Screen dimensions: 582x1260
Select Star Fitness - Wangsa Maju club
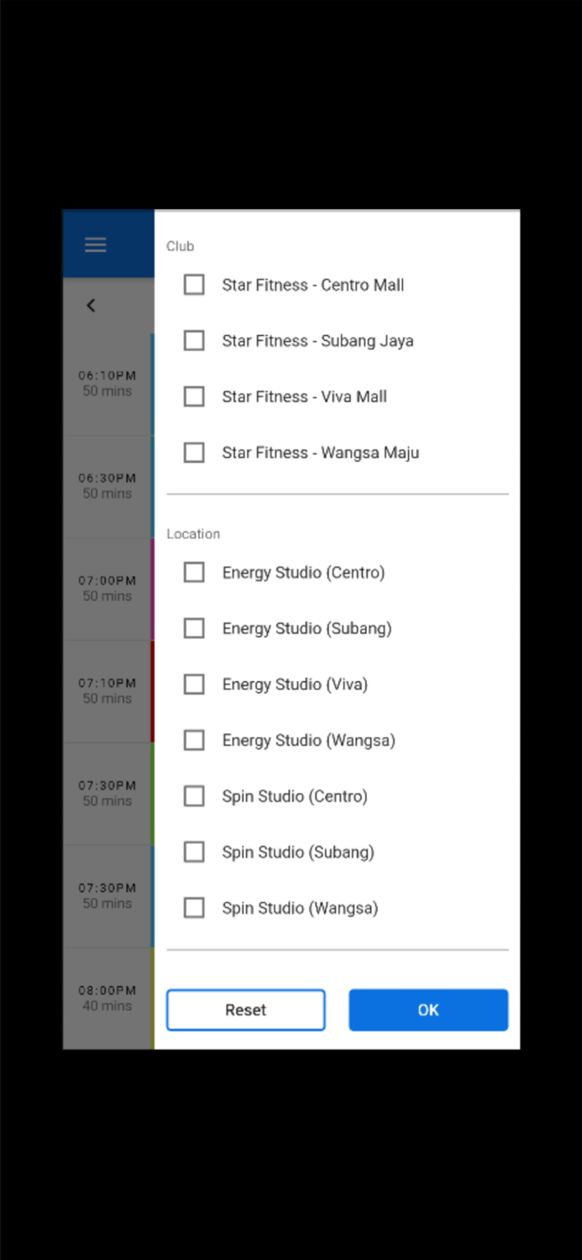pos(193,452)
